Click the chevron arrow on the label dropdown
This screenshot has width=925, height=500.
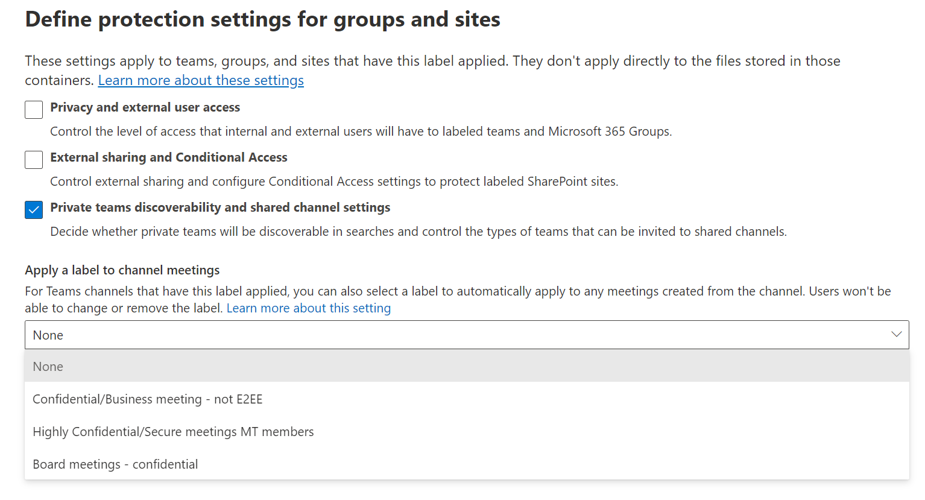pyautogui.click(x=896, y=335)
